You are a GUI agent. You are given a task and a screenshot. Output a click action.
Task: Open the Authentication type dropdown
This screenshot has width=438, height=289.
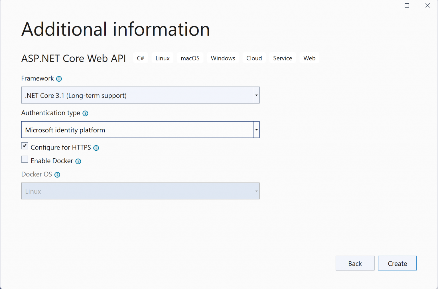pyautogui.click(x=256, y=130)
